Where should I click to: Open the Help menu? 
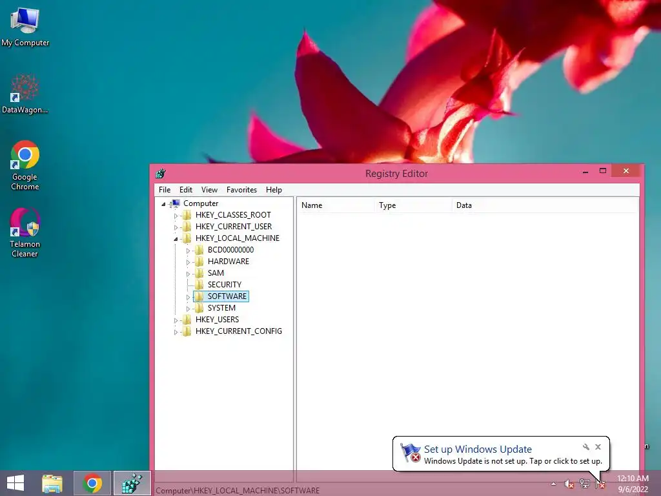(274, 190)
